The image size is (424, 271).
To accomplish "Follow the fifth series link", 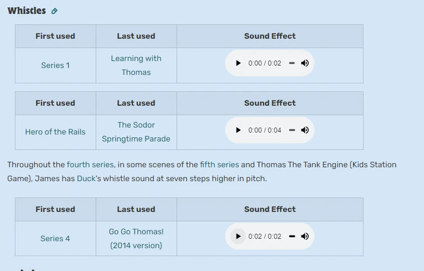I will click(220, 165).
